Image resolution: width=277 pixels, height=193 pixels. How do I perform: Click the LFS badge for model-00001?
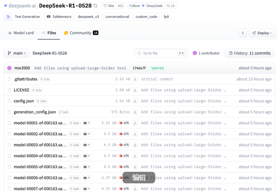pos(124,123)
